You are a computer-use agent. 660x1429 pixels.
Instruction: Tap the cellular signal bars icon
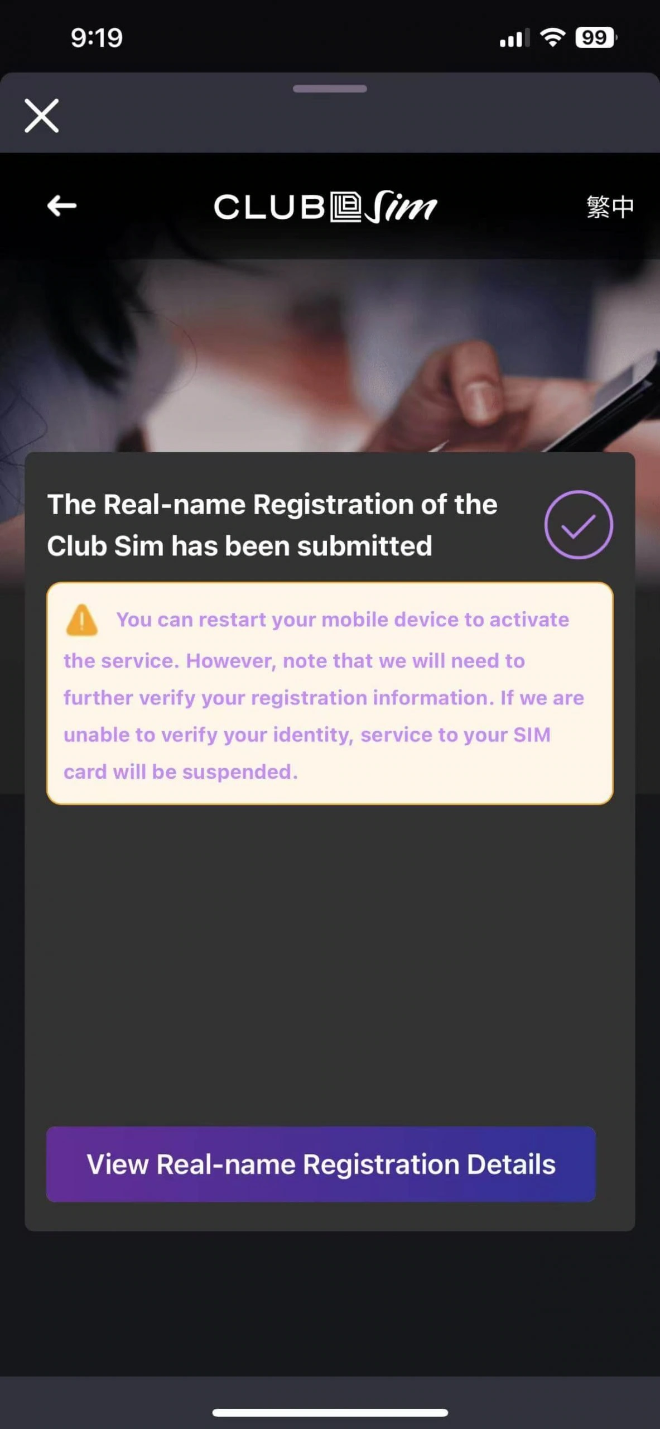pyautogui.click(x=514, y=39)
